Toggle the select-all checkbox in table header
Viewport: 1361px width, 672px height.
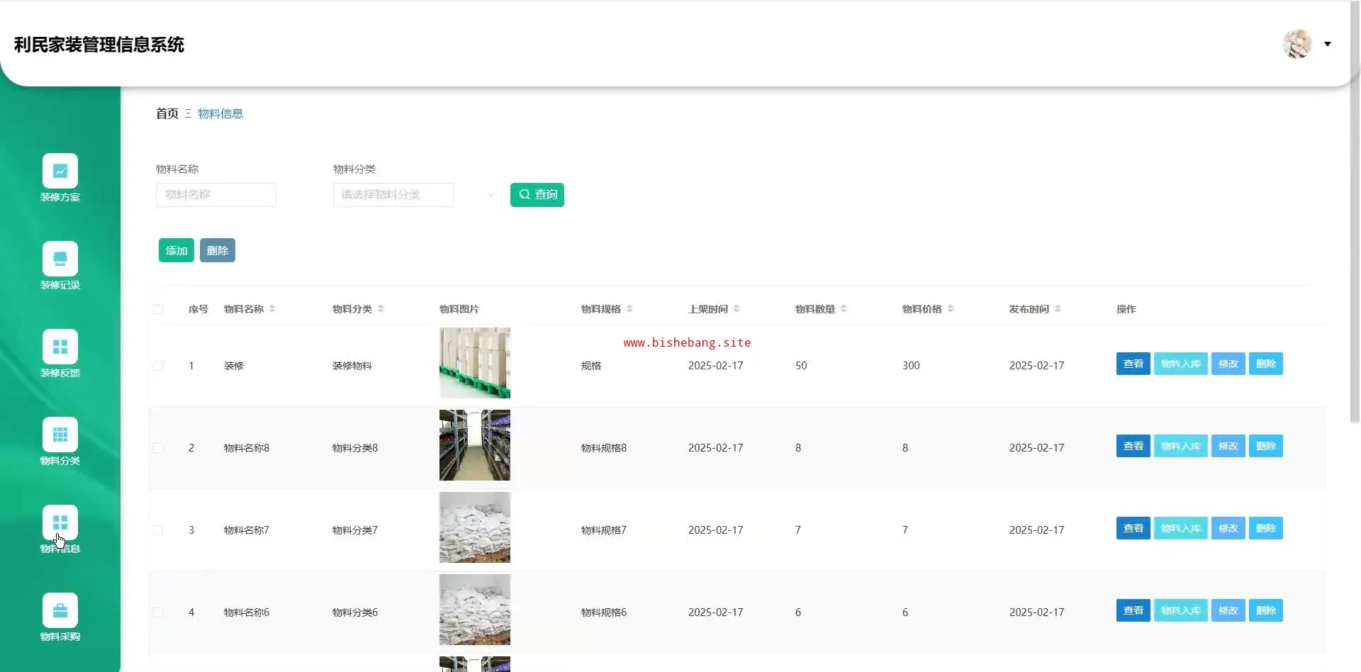[158, 309]
